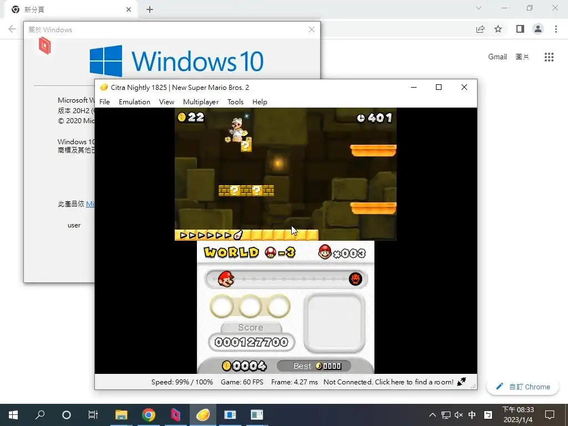The height and width of the screenshot is (426, 568).
Task: Tap the reserve item box on the touch screen
Action: [x=334, y=323]
